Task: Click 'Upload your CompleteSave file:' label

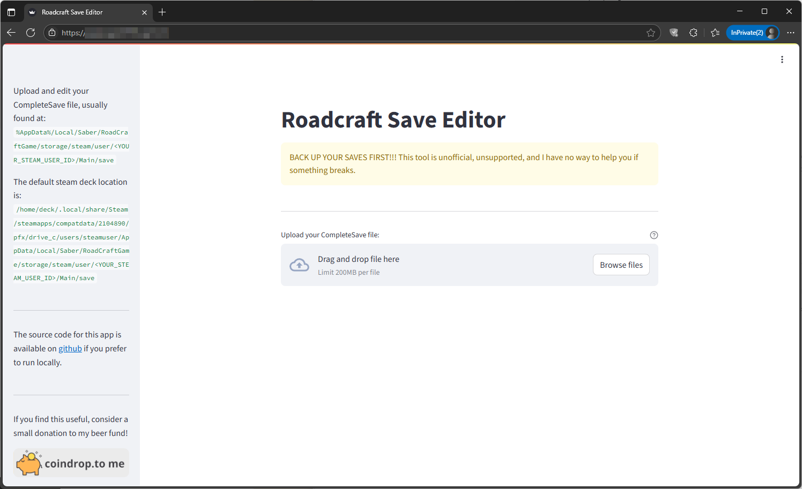Action: (x=330, y=235)
